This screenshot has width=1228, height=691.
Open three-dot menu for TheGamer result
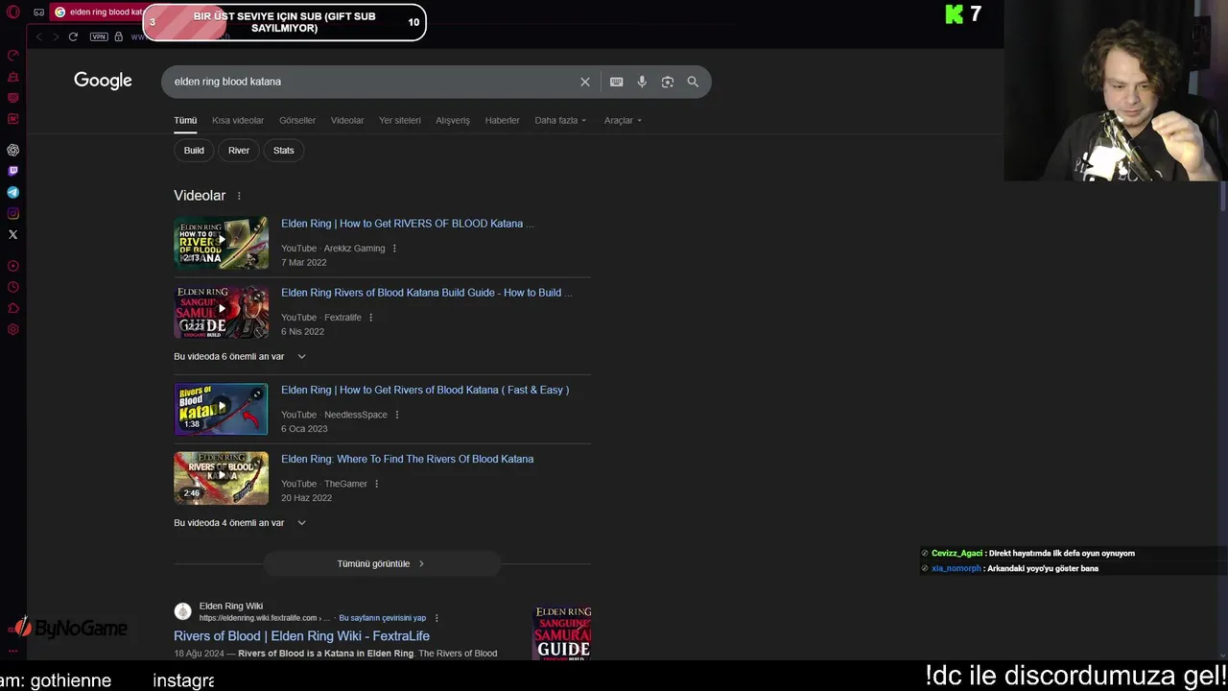376,484
